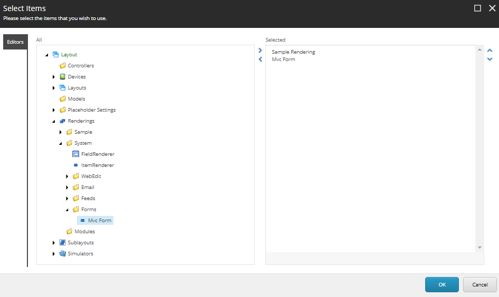499x297 pixels.
Task: Collapse the Forms folder
Action: pos(67,210)
